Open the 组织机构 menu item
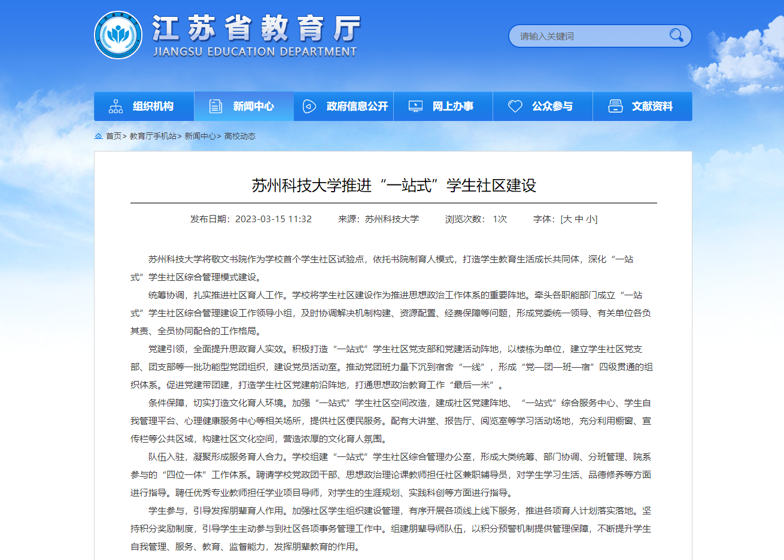The image size is (784, 560). [x=153, y=107]
